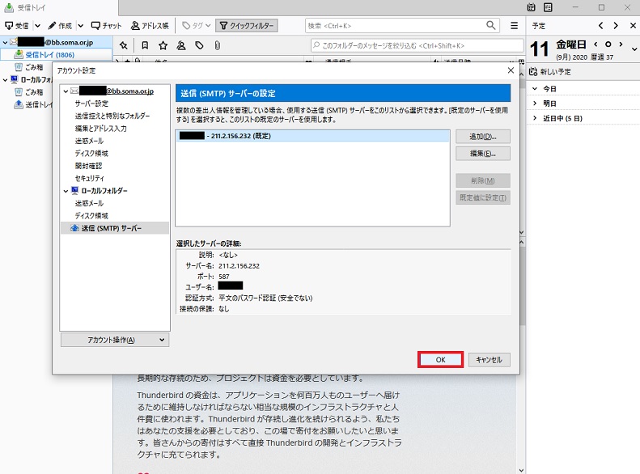Image resolution: width=640 pixels, height=474 pixels.
Task: Go to next day arrow
Action: [x=621, y=44]
